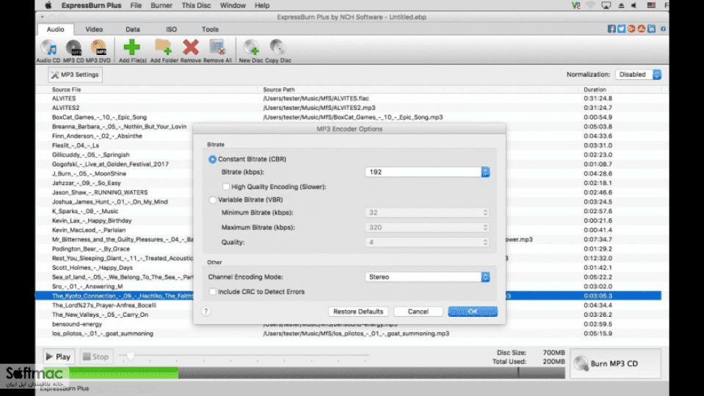The width and height of the screenshot is (704, 396).
Task: Open the Google Plus share icon
Action: coord(632,29)
